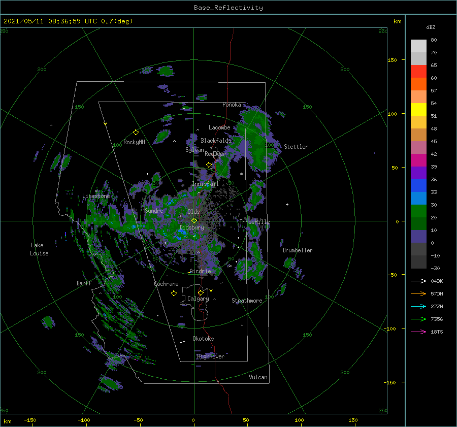457x427 pixels.
Task: Click the HighRiver label
Action: pyautogui.click(x=211, y=356)
